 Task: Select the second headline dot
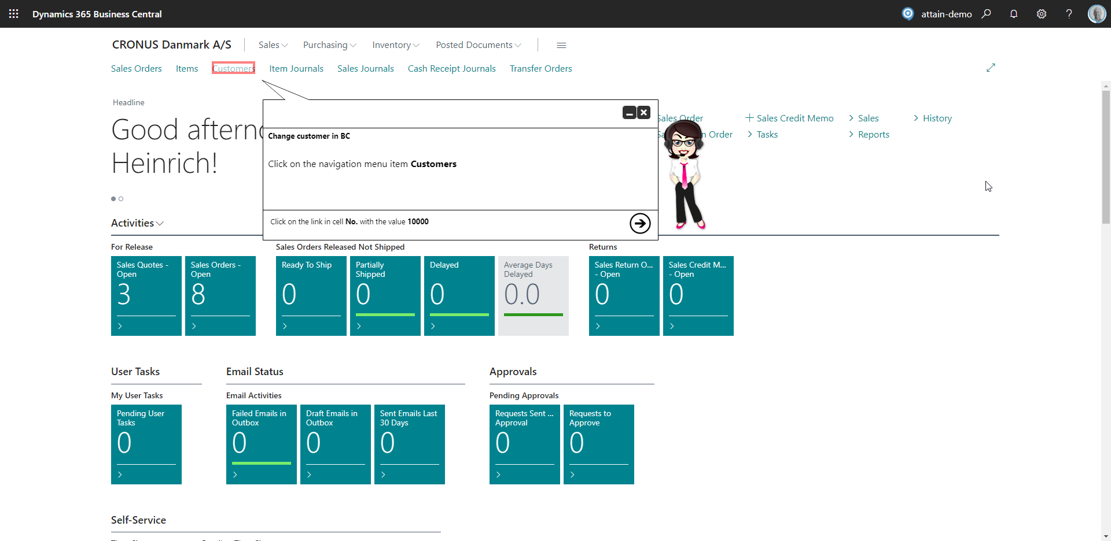[121, 199]
